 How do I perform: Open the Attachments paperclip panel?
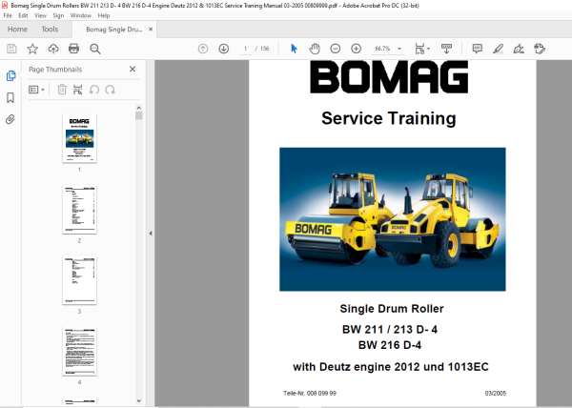click(10, 119)
